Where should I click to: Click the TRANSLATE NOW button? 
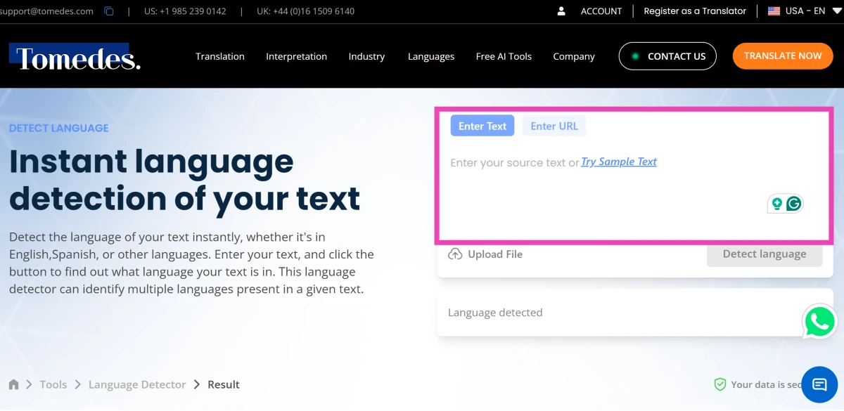click(782, 56)
